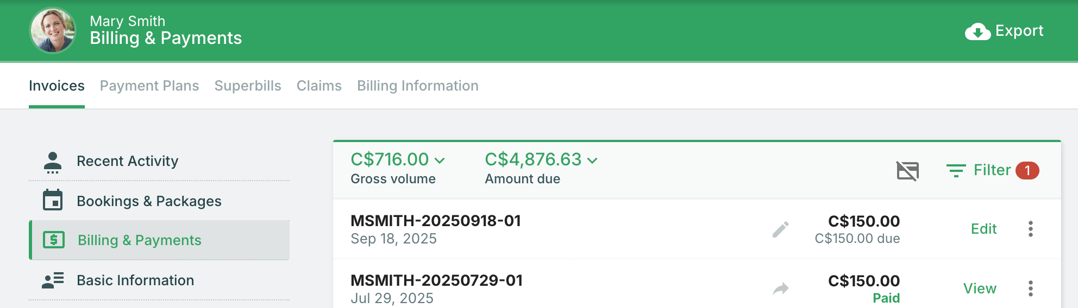Switch to the Superbills tab
The image size is (1078, 308).
point(248,86)
